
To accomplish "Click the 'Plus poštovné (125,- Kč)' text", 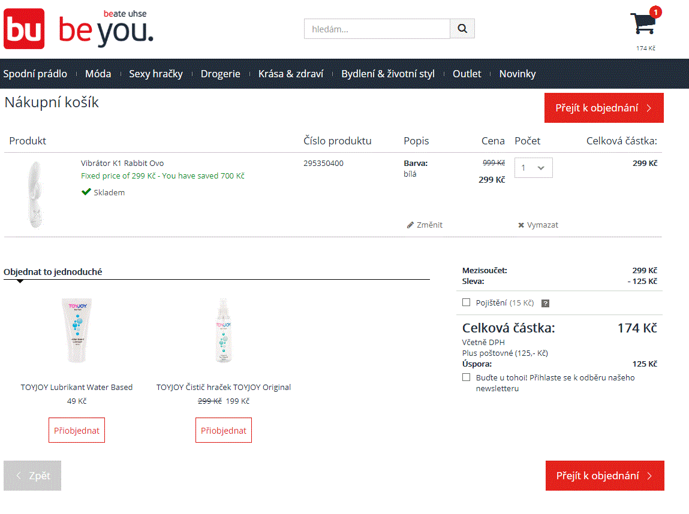I will point(505,353).
